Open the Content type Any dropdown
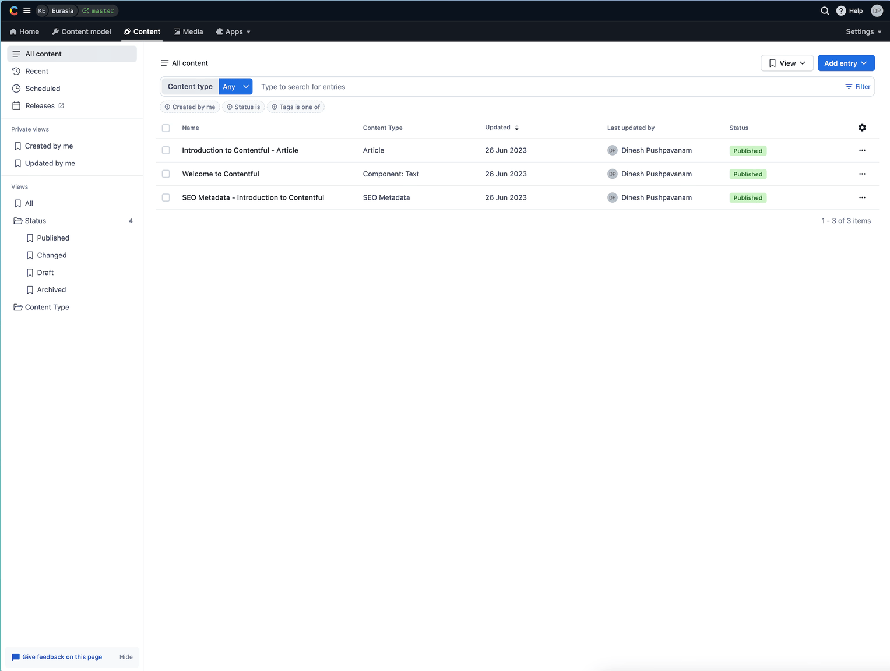This screenshot has height=671, width=890. (235, 87)
